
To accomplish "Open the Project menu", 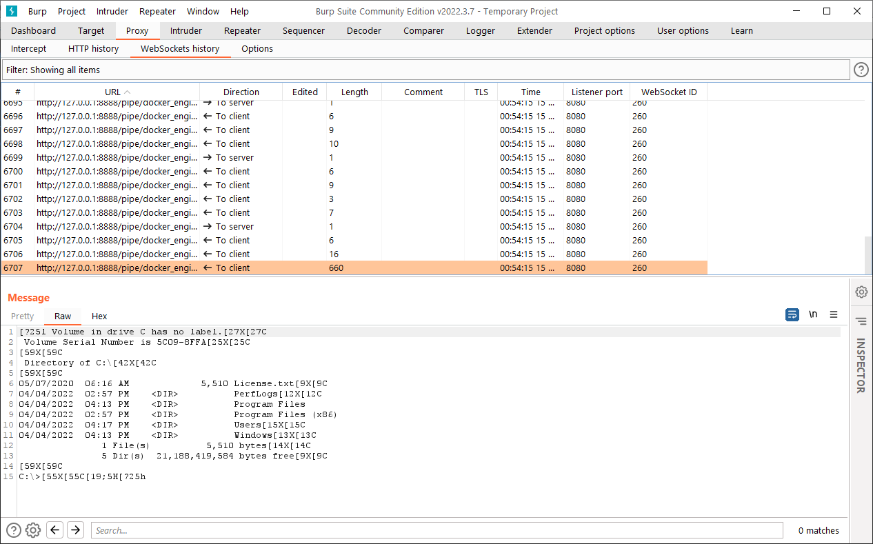I will tap(72, 11).
